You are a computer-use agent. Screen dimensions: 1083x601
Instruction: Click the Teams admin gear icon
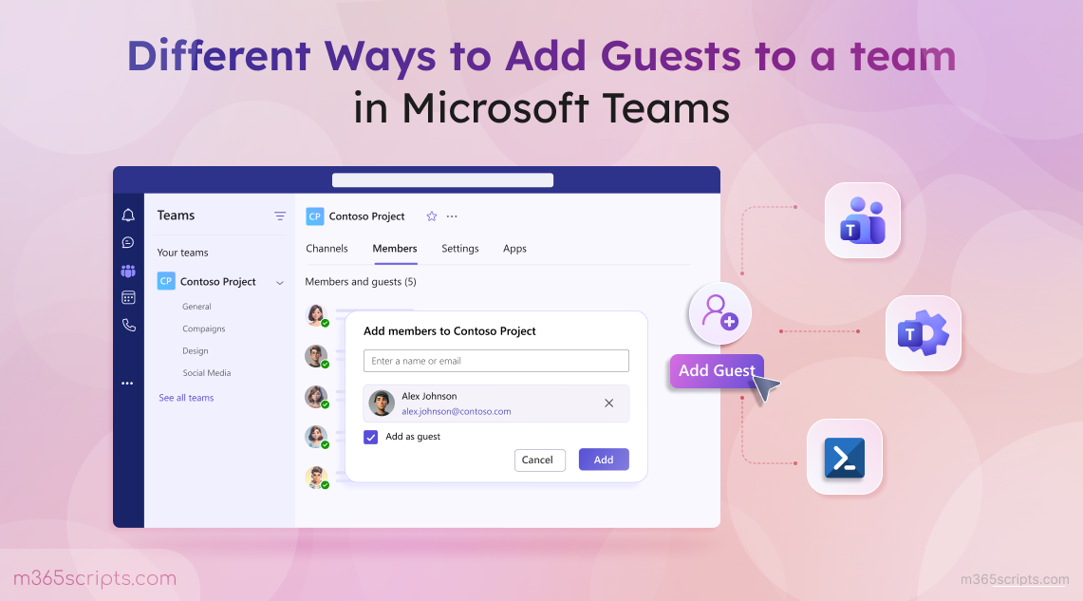(x=924, y=333)
